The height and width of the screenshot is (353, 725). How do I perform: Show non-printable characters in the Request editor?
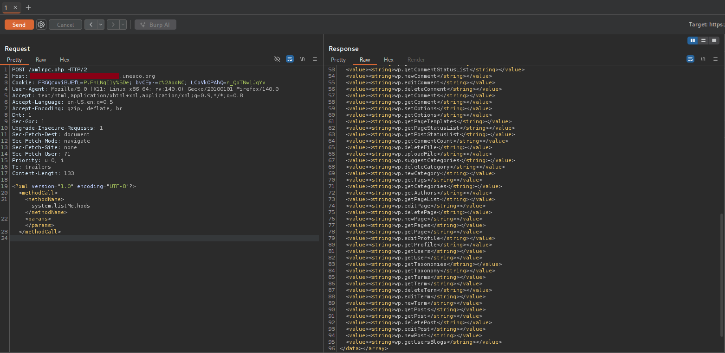pos(302,59)
